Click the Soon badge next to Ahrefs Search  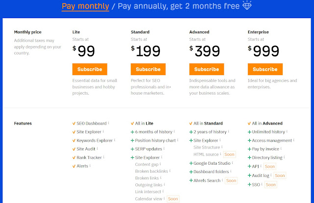(x=231, y=180)
